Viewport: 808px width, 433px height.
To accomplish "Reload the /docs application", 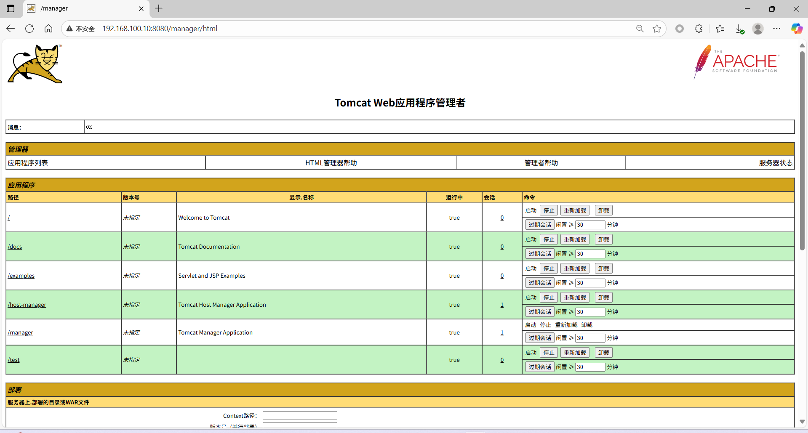I will (575, 239).
